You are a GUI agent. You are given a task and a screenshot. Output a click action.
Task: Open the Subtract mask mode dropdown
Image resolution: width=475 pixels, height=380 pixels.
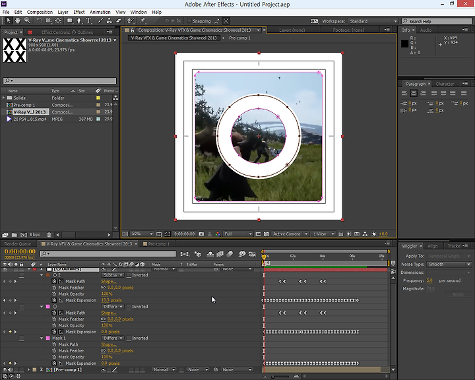pos(112,275)
